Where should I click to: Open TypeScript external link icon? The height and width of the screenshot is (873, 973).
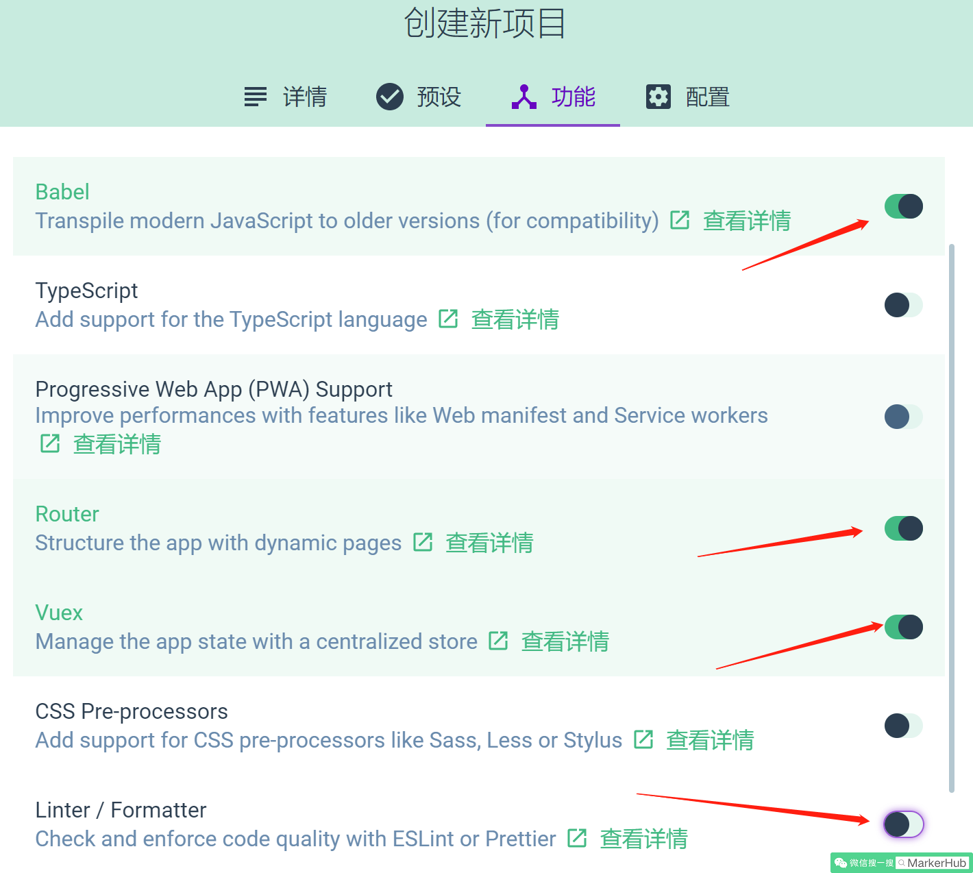[448, 319]
